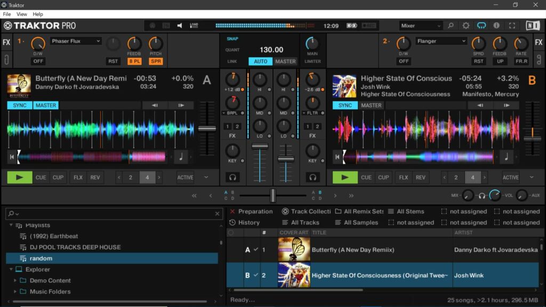The width and height of the screenshot is (546, 307).
Task: Open the File menu
Action: coord(7,14)
